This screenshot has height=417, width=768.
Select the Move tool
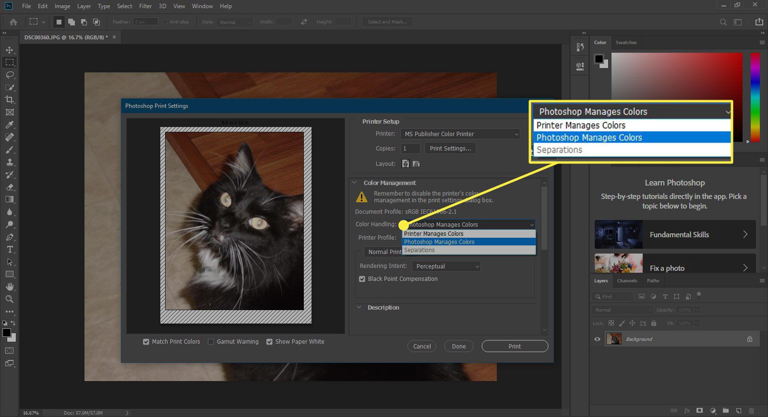tap(10, 50)
